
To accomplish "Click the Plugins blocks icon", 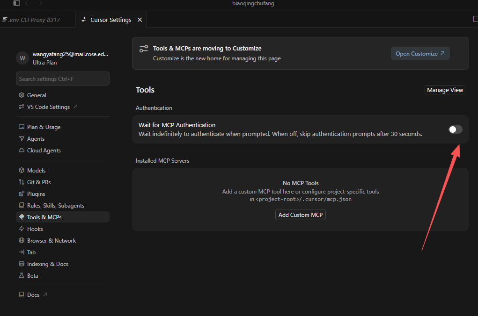I will (x=22, y=194).
